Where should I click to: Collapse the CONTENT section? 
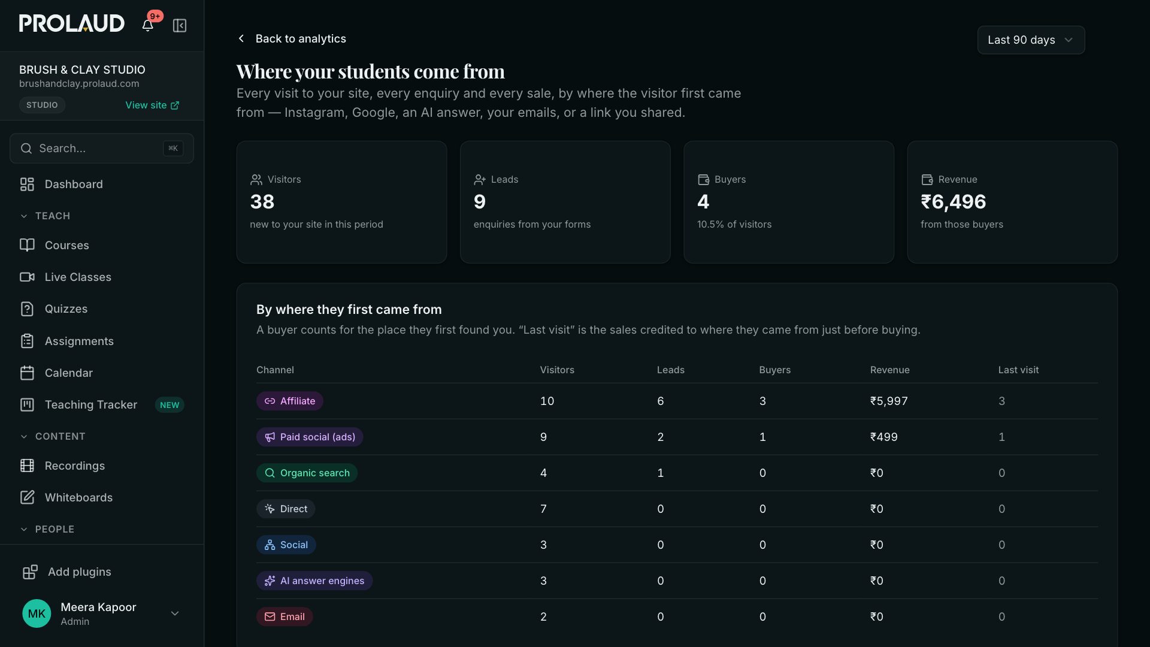point(53,436)
